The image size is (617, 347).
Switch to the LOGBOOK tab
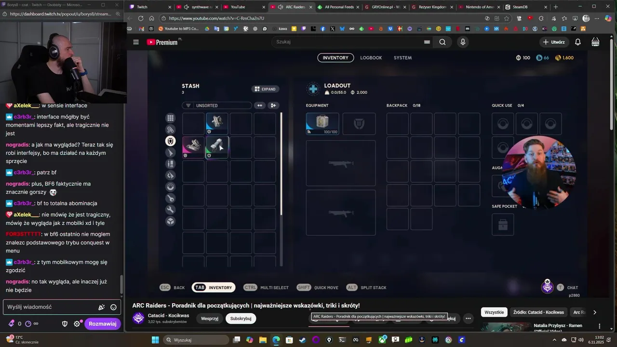(x=371, y=58)
